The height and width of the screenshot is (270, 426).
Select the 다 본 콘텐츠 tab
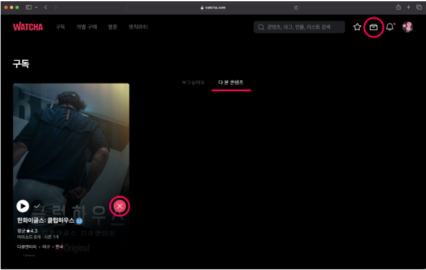(x=231, y=82)
